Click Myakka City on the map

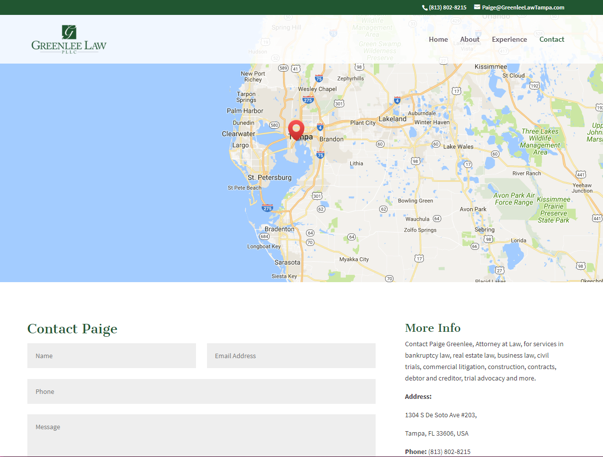point(354,259)
